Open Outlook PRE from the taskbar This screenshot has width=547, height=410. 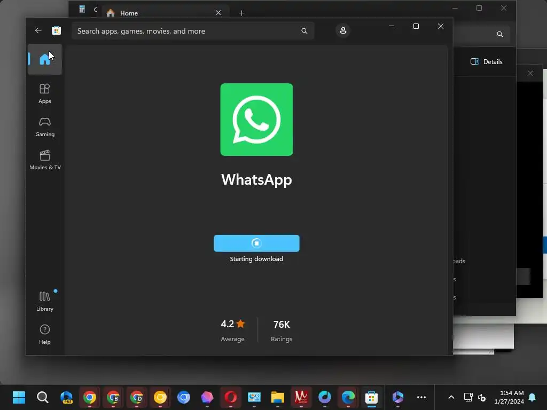coord(66,397)
